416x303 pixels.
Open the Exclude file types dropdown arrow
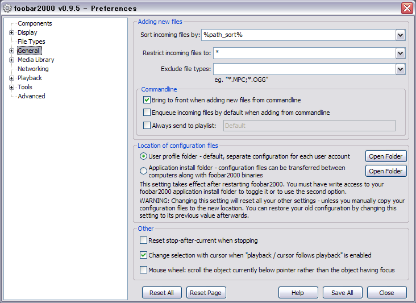pos(400,69)
